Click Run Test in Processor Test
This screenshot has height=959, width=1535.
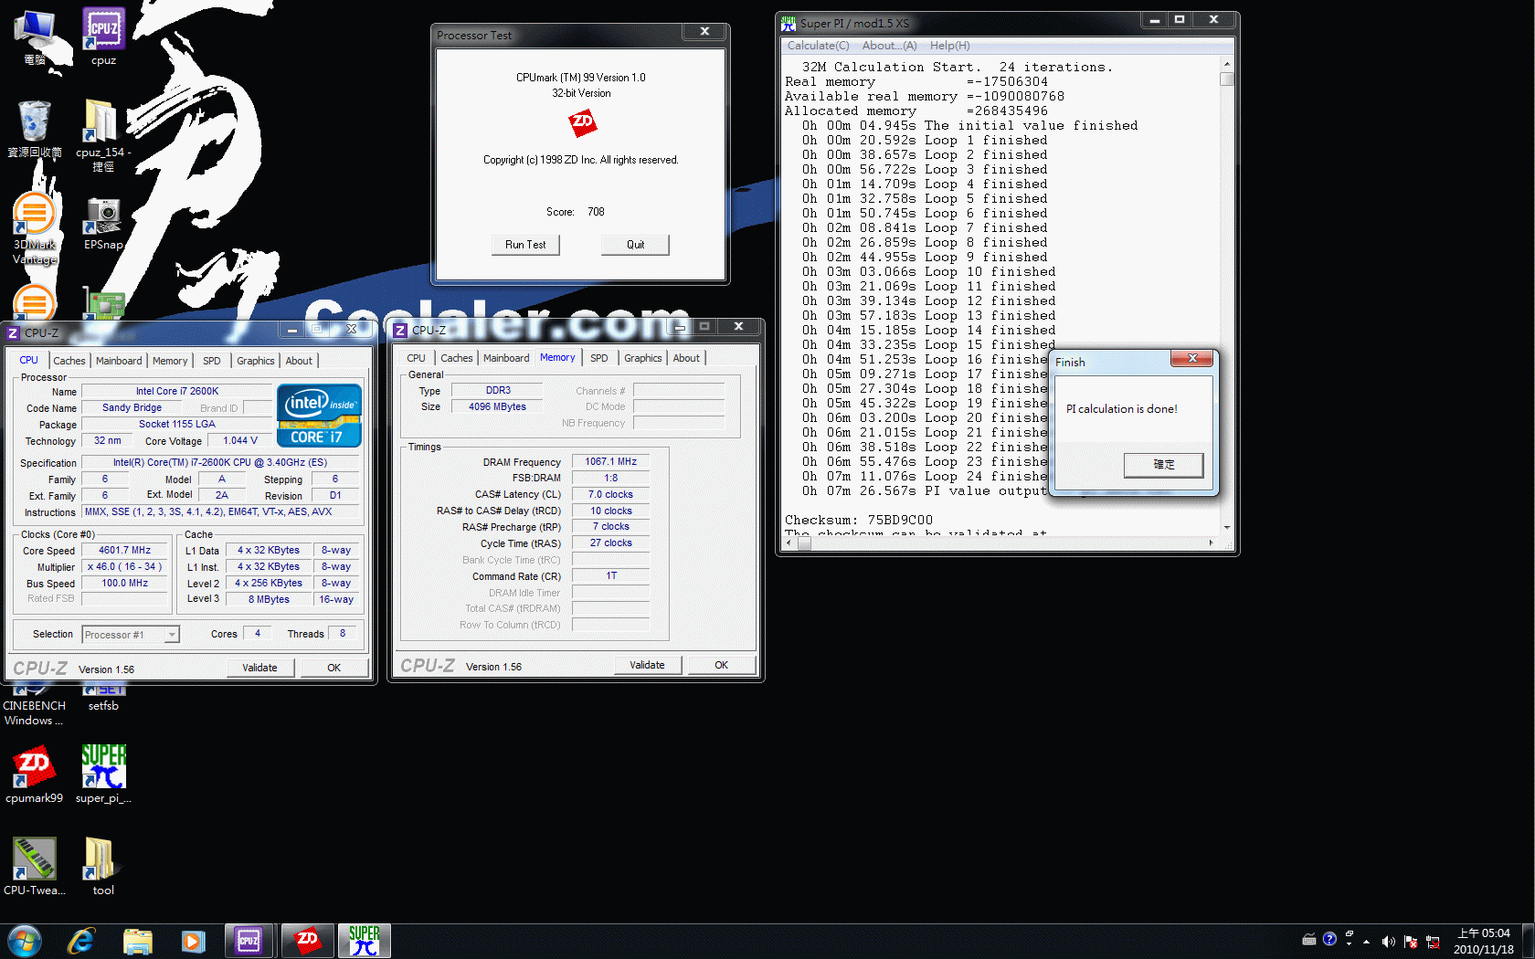click(x=525, y=245)
